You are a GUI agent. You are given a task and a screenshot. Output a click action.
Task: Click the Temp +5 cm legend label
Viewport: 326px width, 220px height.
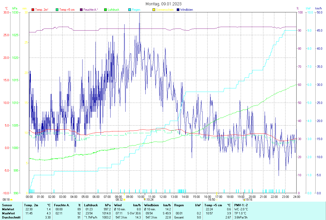[x=67, y=10]
